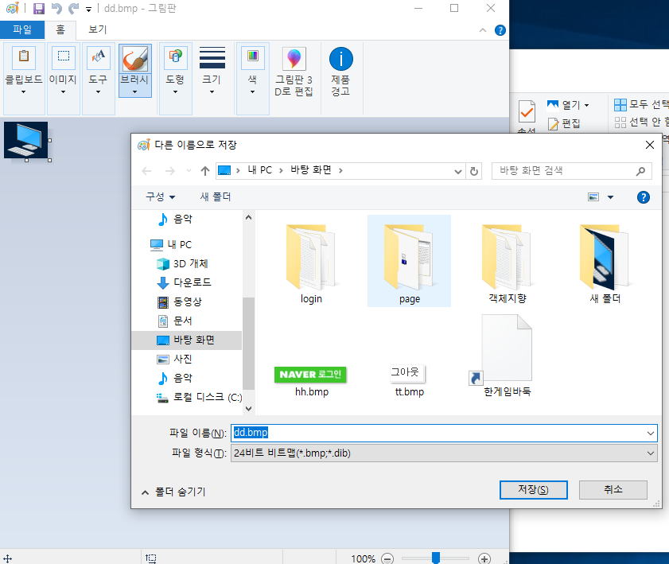This screenshot has height=564, width=669.
Task: Open the file type (파일 형식) combo box
Action: pos(444,453)
